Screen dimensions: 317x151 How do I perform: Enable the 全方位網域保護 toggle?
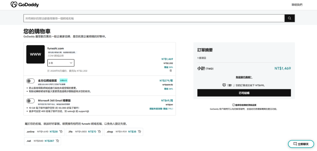[30, 81]
